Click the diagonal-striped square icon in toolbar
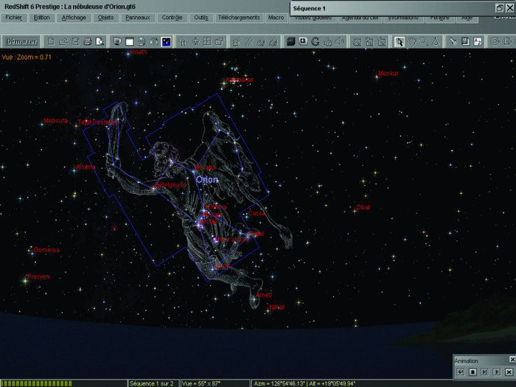Screen dimensions: 516x387 [x=357, y=42]
